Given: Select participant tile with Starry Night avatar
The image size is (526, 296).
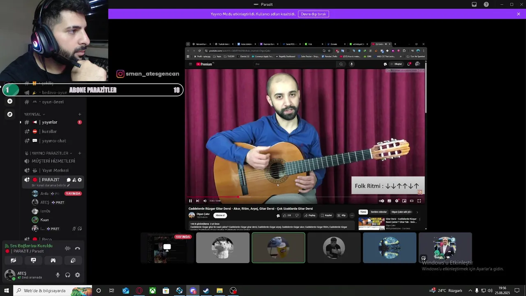Looking at the screenshot, I should 390,248.
